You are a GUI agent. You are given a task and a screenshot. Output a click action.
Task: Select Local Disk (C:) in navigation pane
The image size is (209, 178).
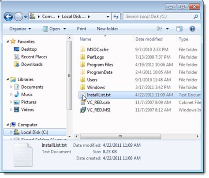click(35, 132)
